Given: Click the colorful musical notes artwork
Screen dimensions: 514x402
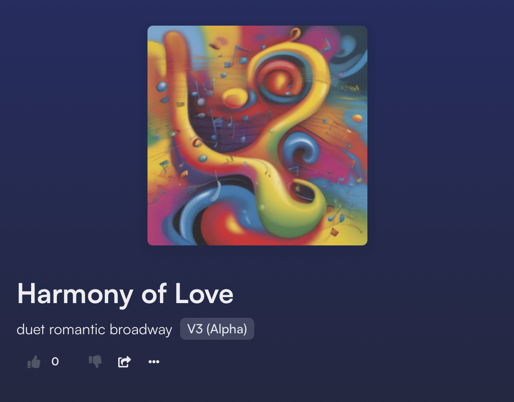Looking at the screenshot, I should (257, 136).
